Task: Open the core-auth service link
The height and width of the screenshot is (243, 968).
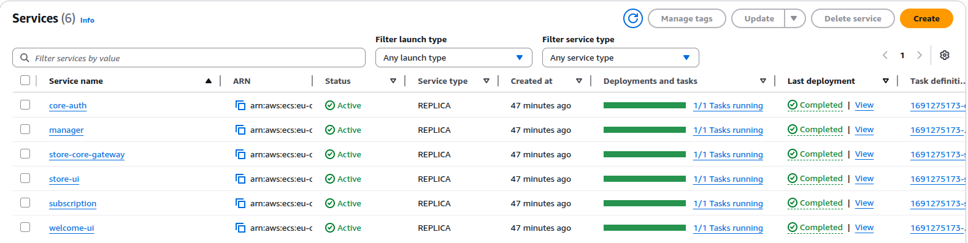Action: [67, 105]
